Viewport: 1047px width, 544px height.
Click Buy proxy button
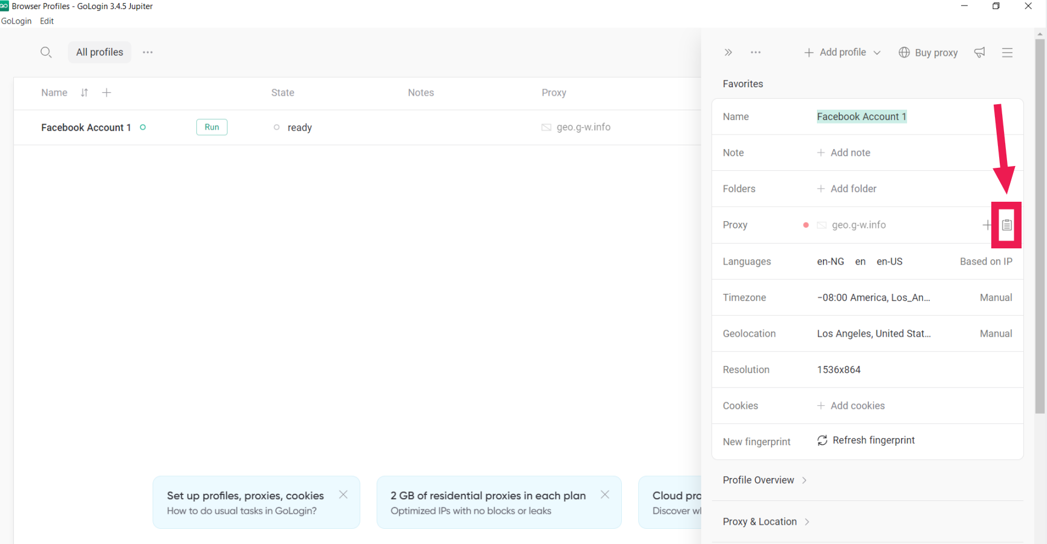(x=929, y=53)
